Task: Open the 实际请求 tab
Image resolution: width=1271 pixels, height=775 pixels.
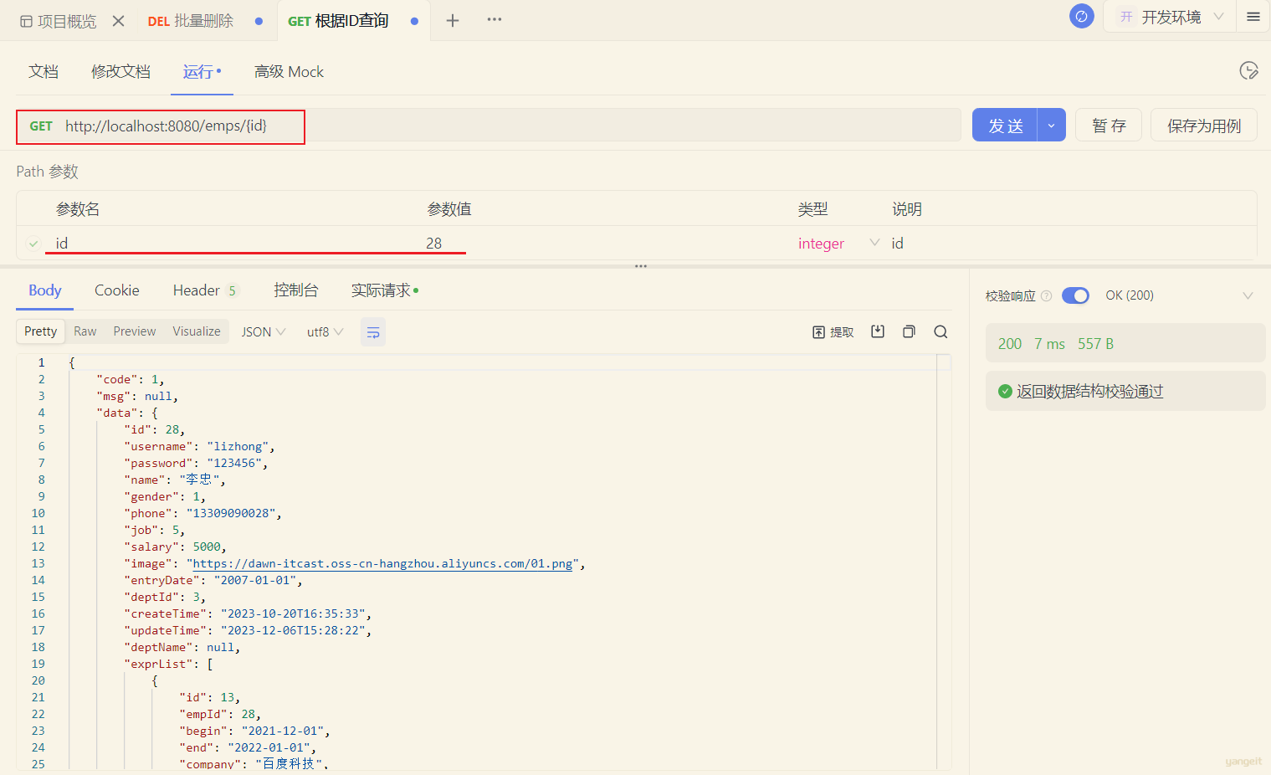Action: [x=382, y=290]
